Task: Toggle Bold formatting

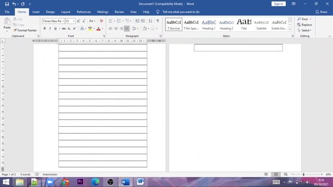Action: coord(45,29)
